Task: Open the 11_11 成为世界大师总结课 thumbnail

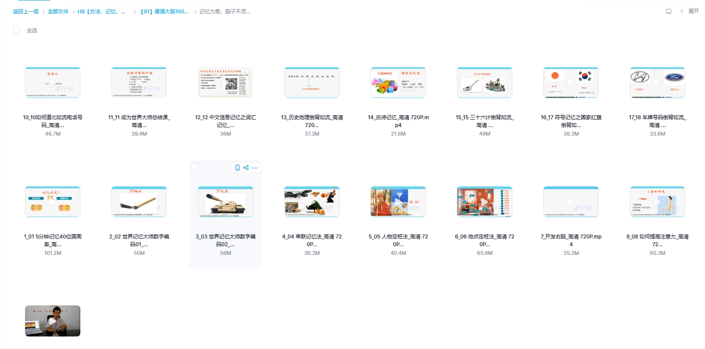Action: tap(139, 82)
